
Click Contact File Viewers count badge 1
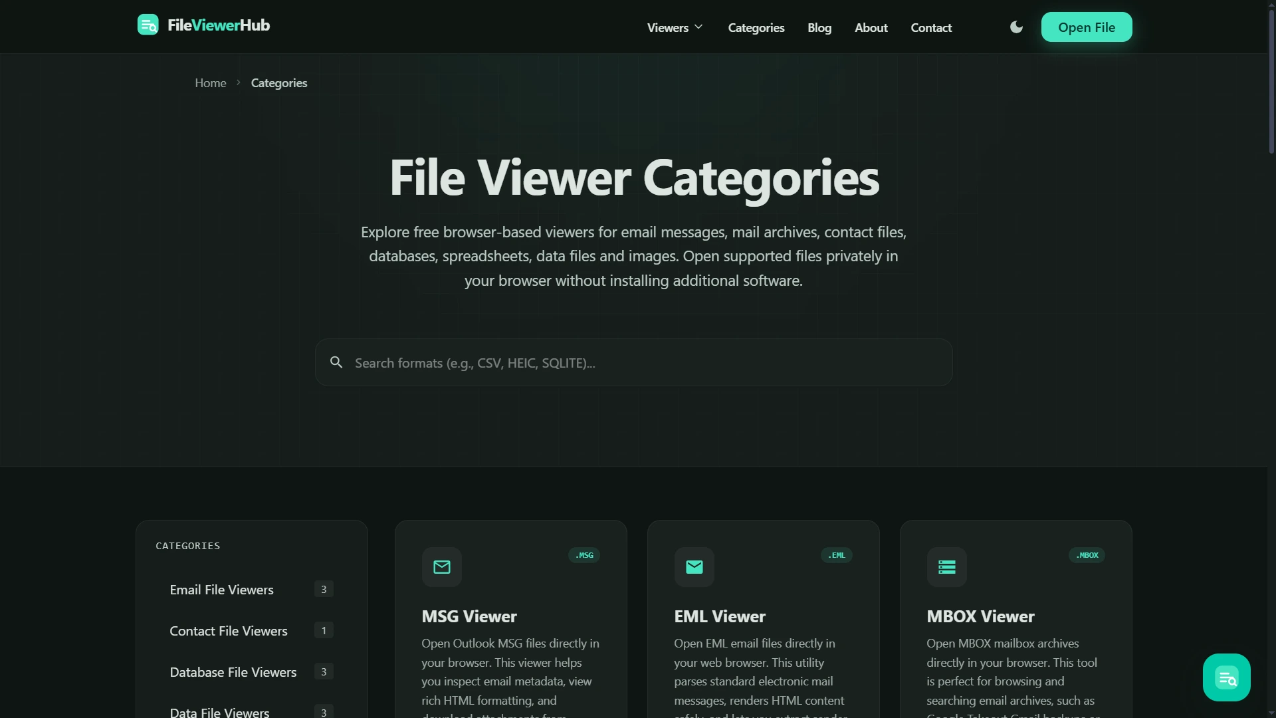coord(324,630)
